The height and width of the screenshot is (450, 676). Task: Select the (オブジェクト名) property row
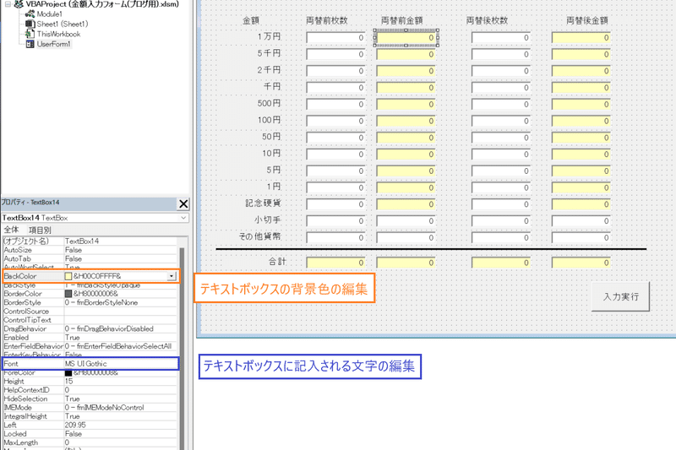[x=90, y=241]
